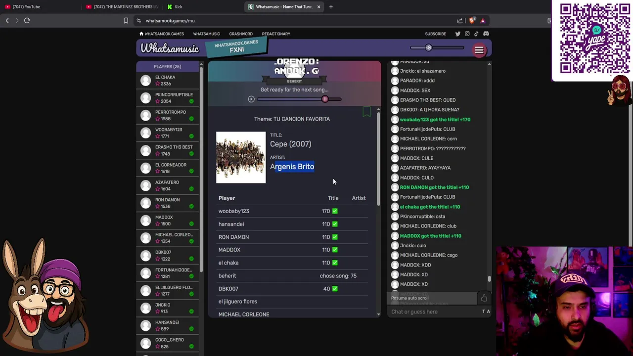Click the Cepe album cover

(x=241, y=157)
